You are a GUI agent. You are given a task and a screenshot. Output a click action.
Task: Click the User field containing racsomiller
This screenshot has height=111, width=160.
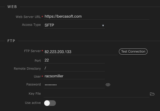tap(74, 76)
